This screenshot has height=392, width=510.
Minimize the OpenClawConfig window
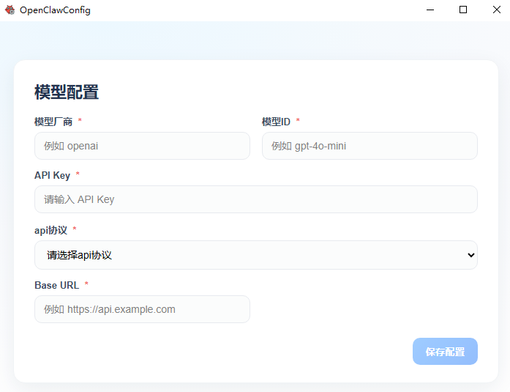click(x=430, y=10)
